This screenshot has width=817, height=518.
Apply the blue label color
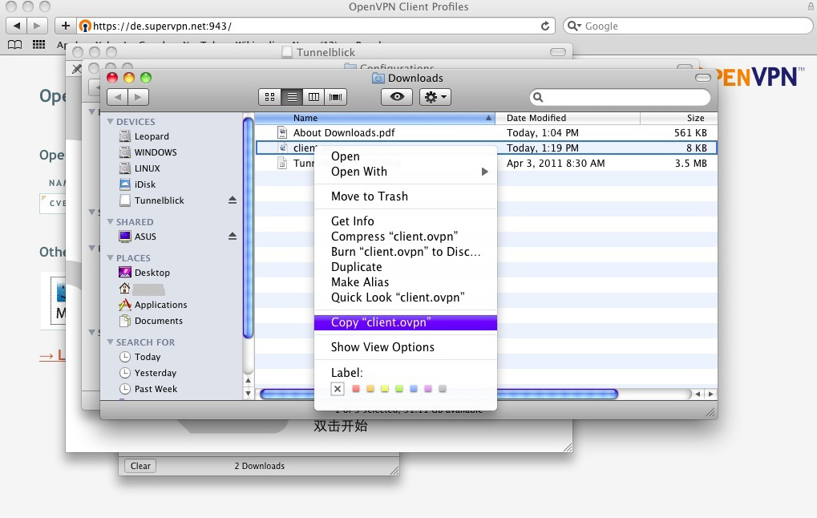(414, 389)
